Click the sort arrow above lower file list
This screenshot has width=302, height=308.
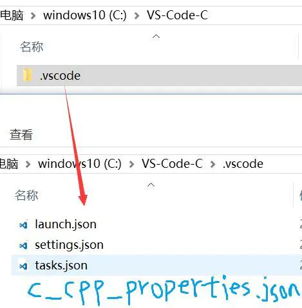[151, 185]
